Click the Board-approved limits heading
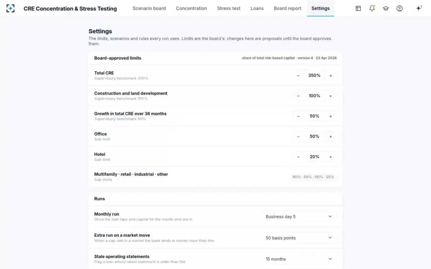 [x=118, y=58]
